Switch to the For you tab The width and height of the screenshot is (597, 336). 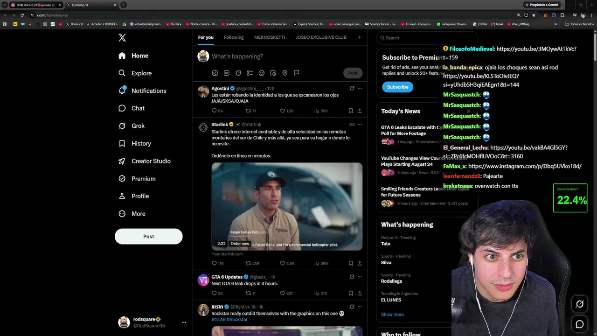coord(206,37)
